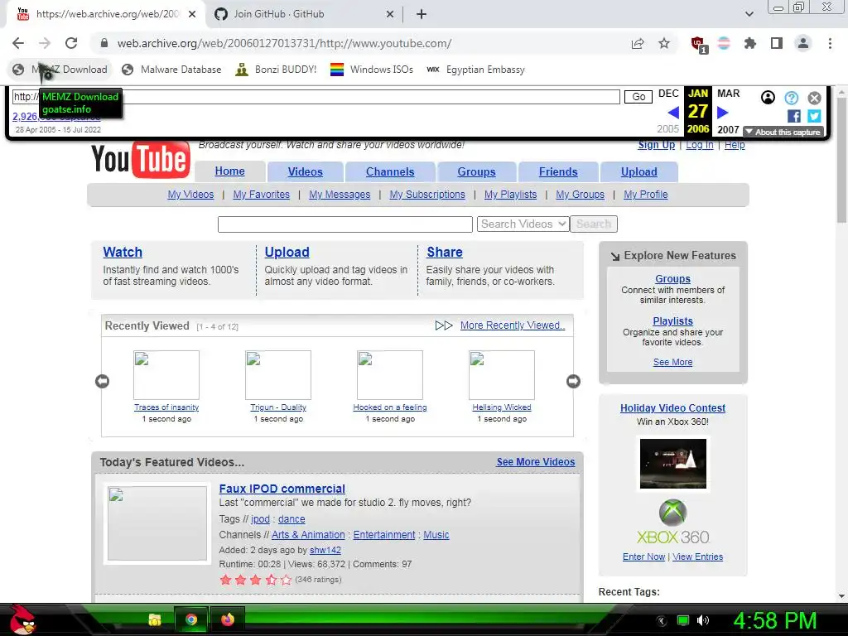
Task: Show previous Recently Viewed with left arrow
Action: coord(102,381)
